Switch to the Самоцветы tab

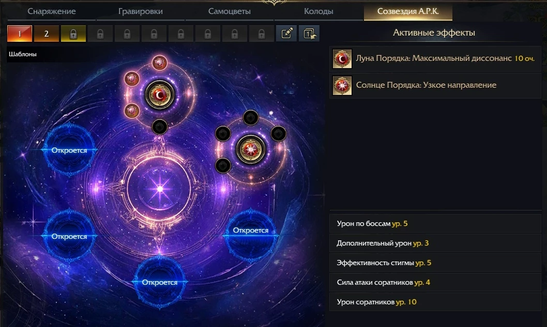click(x=229, y=11)
